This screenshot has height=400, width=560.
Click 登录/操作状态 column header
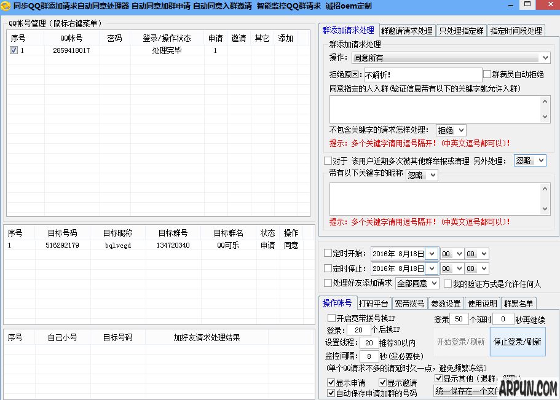(167, 38)
